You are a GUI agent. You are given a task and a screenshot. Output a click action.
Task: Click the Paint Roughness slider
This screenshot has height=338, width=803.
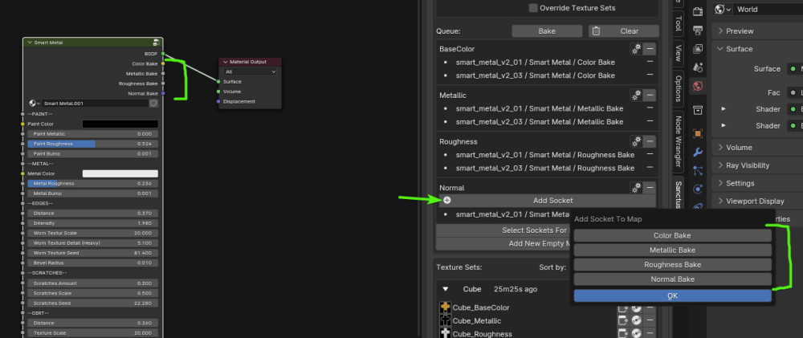(x=92, y=144)
